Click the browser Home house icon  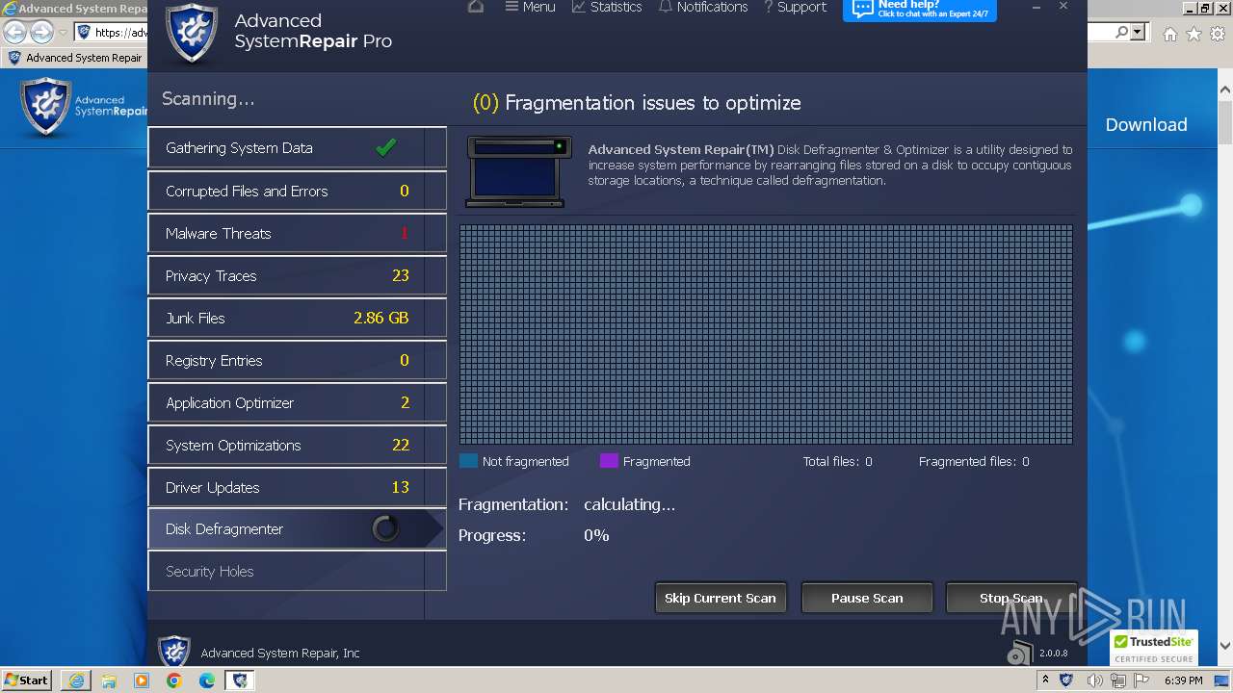1169,34
